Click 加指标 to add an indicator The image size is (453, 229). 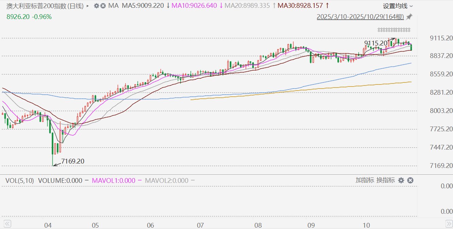pyautogui.click(x=365, y=180)
